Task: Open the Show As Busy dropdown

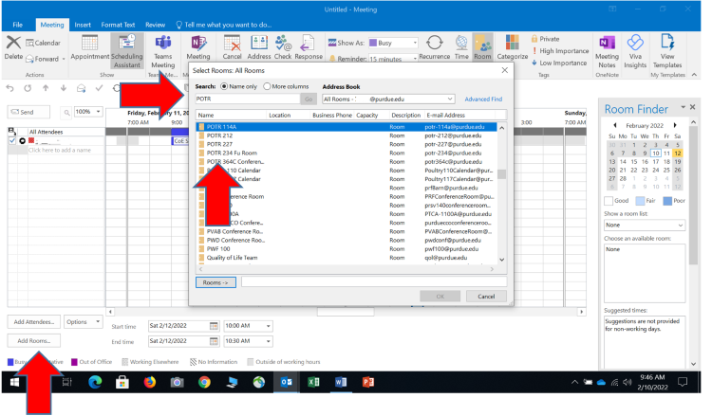Action: click(415, 43)
